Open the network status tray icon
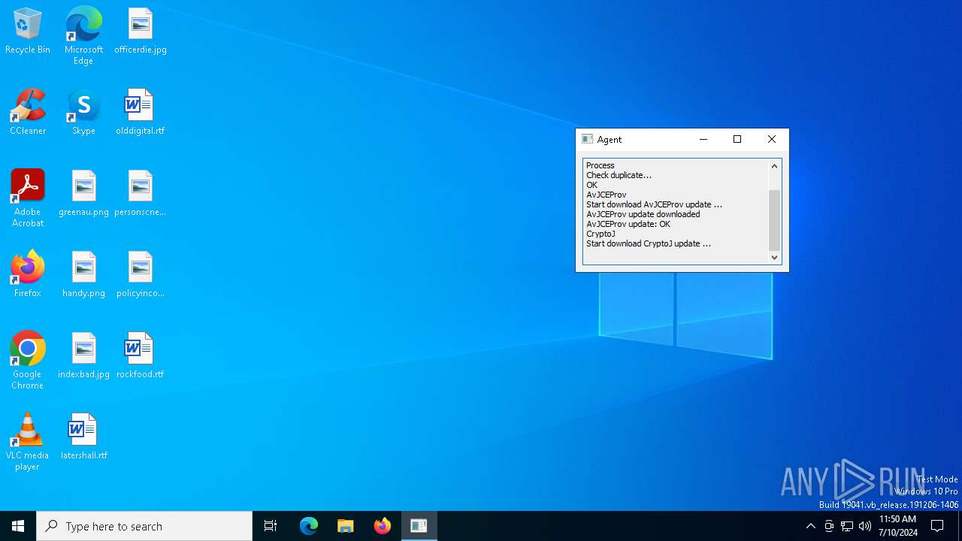 click(x=847, y=526)
